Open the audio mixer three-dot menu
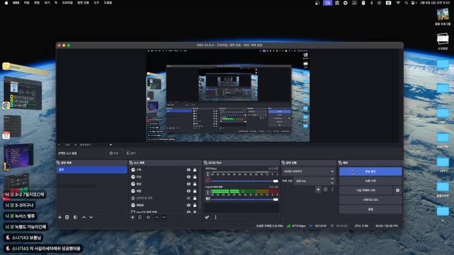This screenshot has height=255, width=454. pos(215,217)
